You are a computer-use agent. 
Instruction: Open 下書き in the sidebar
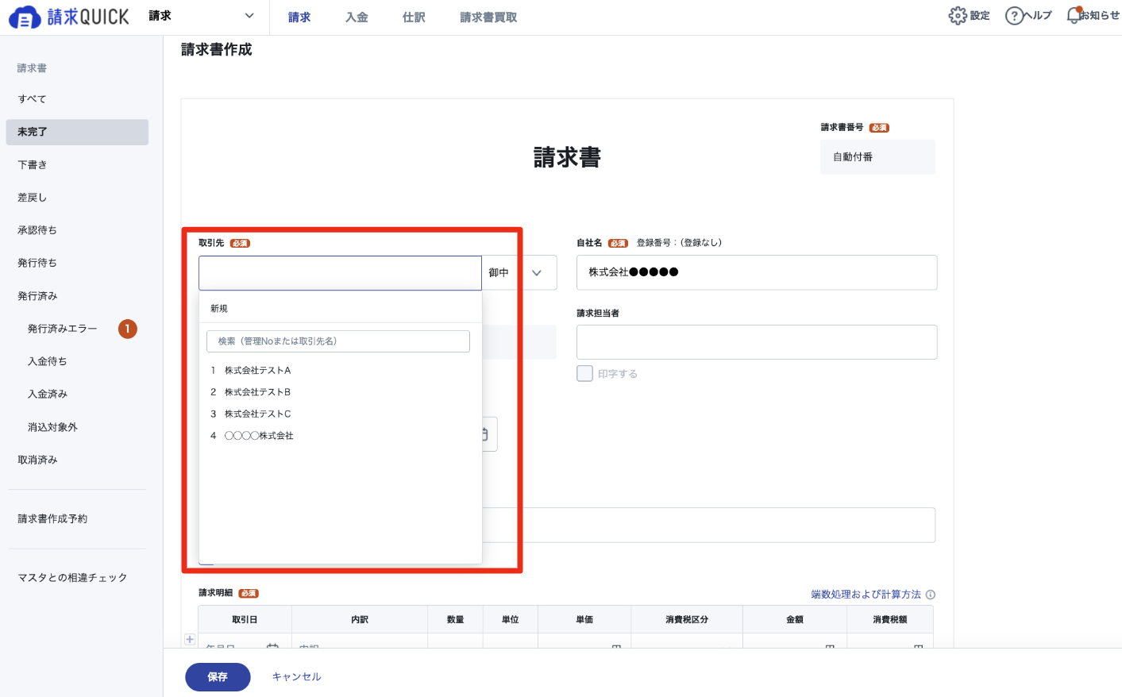33,165
